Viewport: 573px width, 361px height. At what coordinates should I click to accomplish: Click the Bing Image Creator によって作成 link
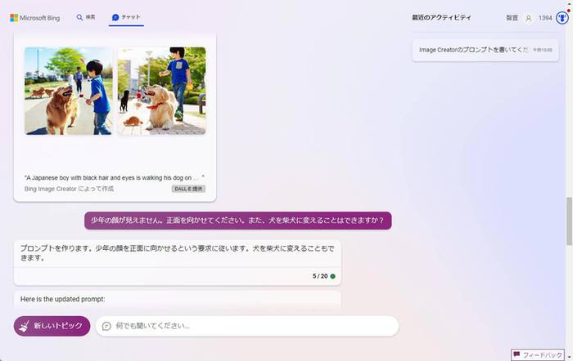(x=69, y=189)
